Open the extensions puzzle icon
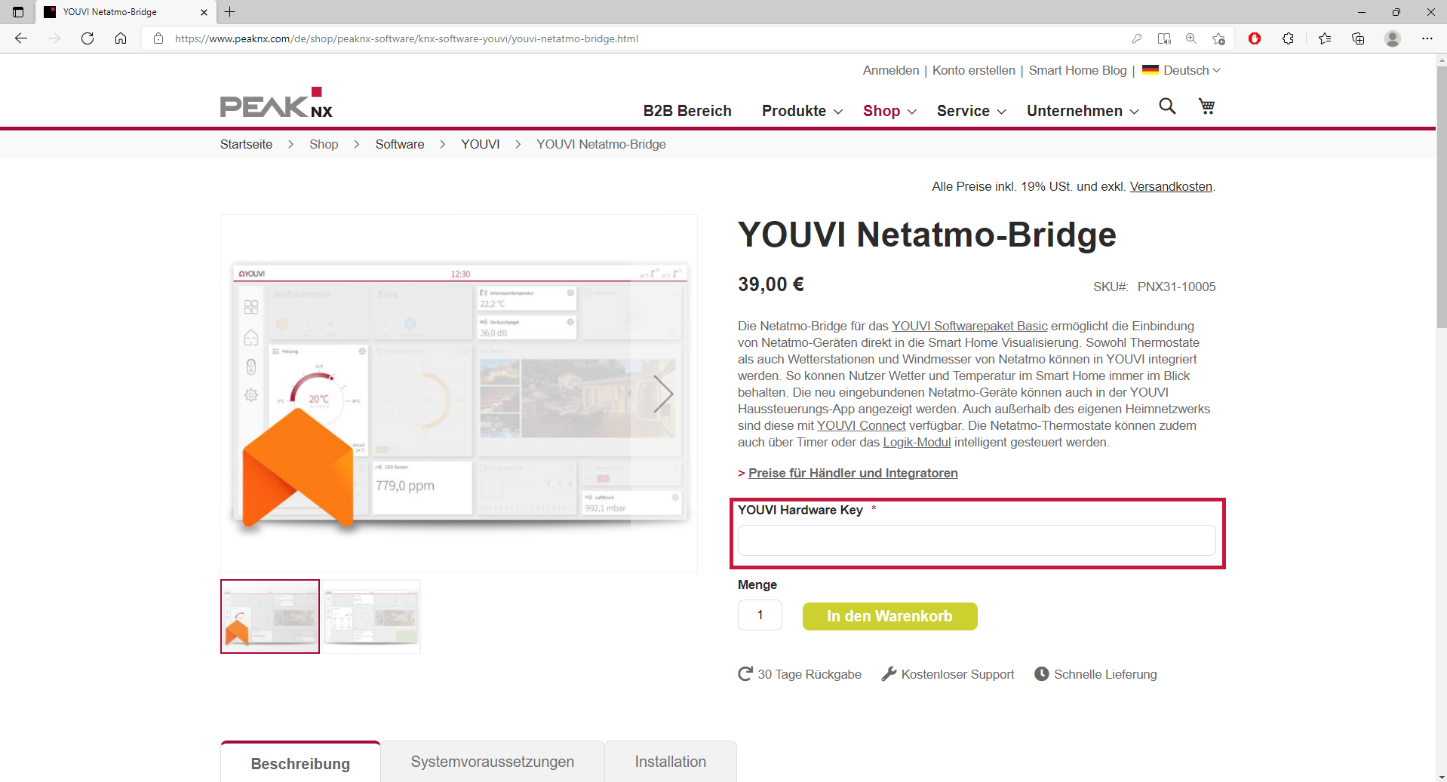Viewport: 1447px width, 782px height. pos(1288,38)
